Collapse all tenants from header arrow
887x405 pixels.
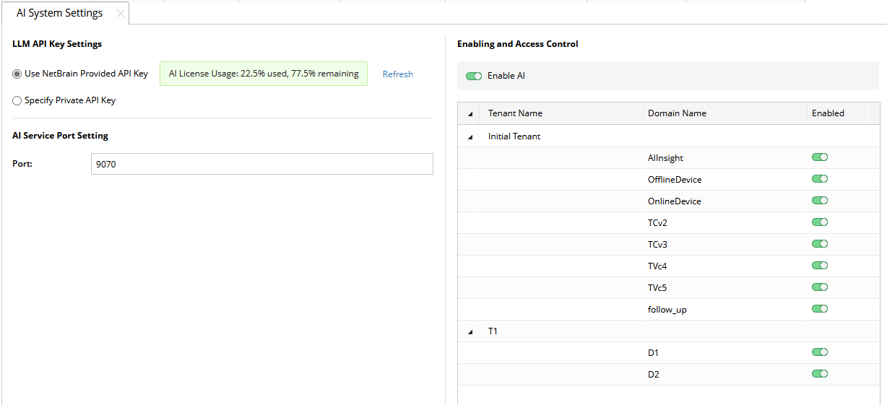click(x=471, y=113)
